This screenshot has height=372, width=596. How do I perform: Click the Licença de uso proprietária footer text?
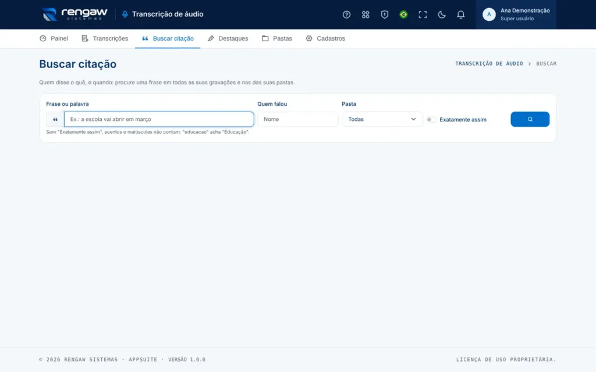pos(506,359)
